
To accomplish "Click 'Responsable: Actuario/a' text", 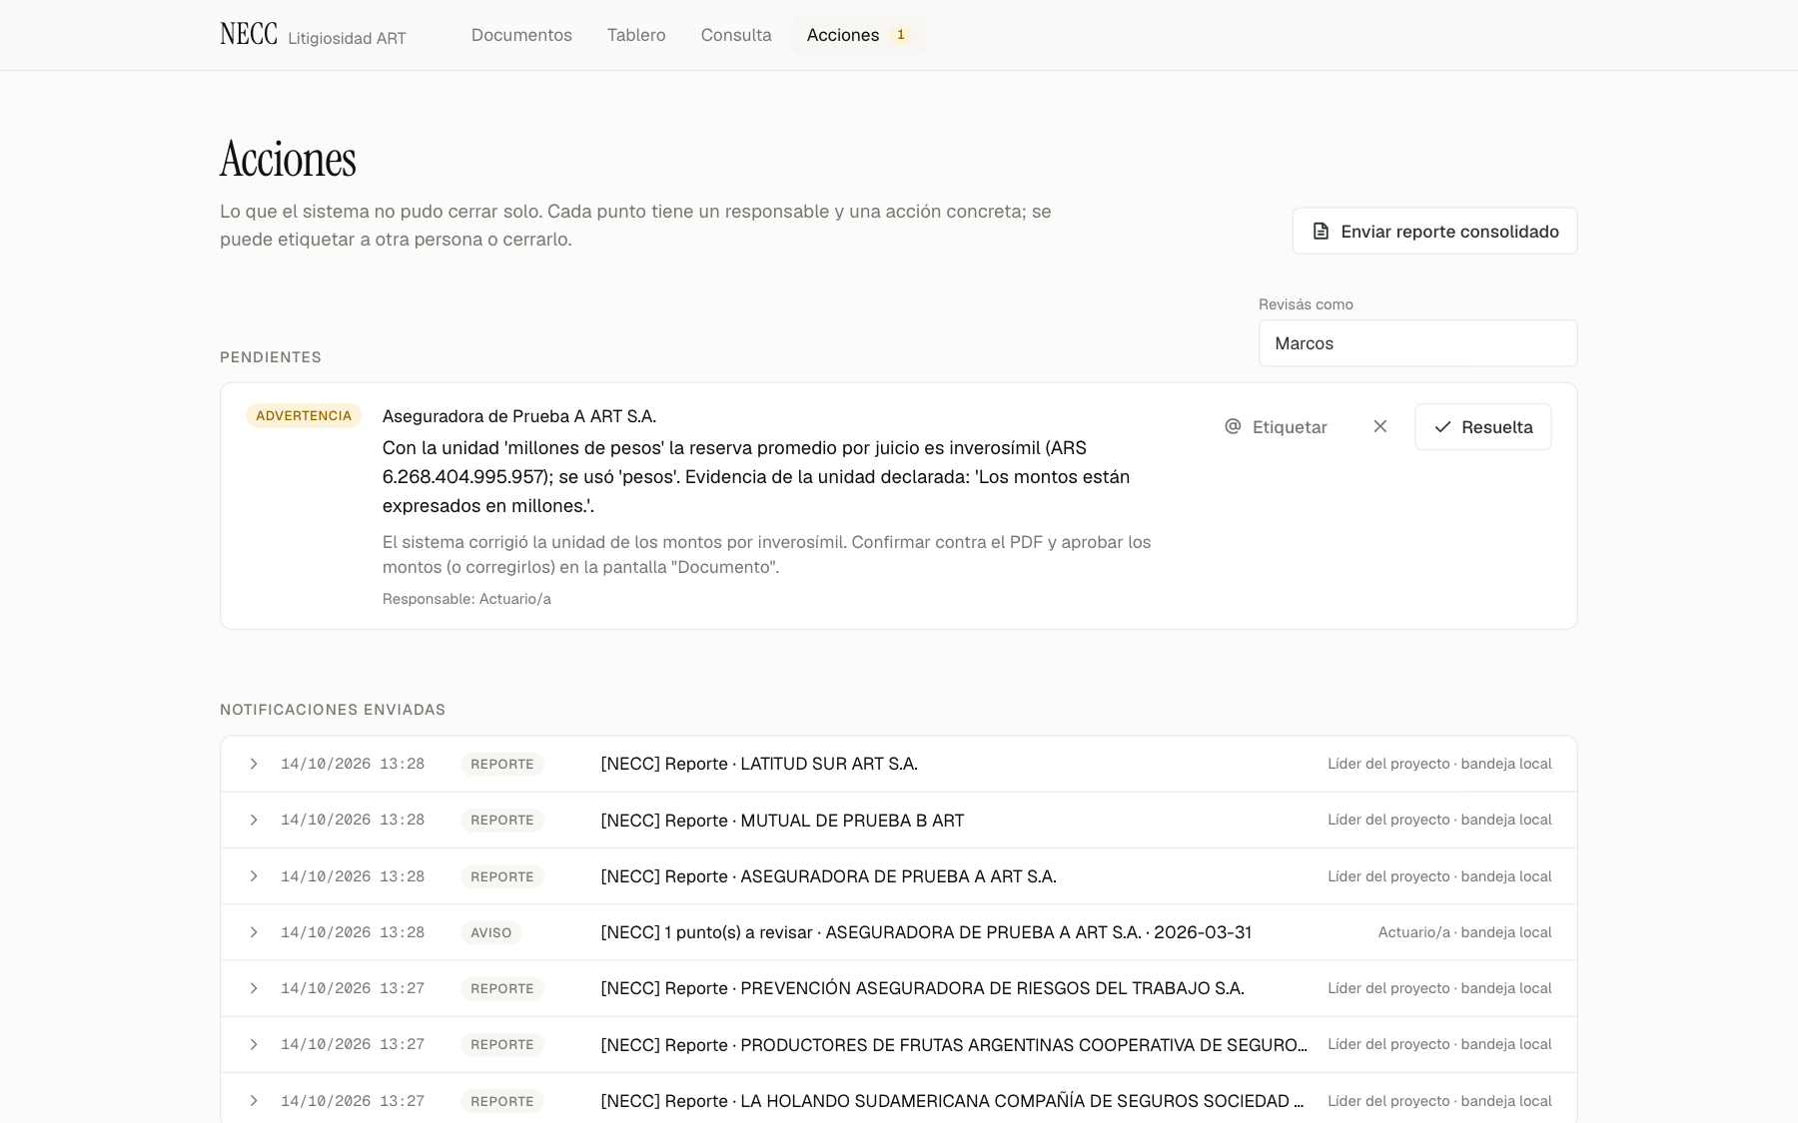I will (466, 599).
